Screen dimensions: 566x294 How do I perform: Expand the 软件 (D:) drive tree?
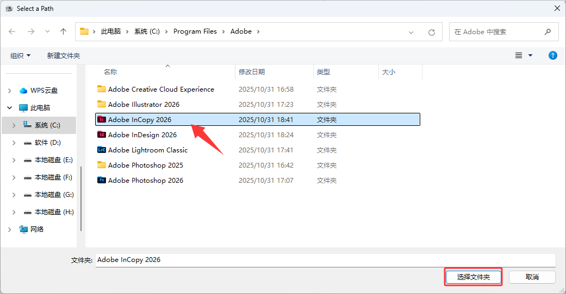[x=14, y=143]
